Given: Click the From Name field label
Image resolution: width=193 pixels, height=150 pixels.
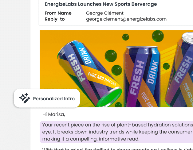Looking at the screenshot, I should coord(58,13).
